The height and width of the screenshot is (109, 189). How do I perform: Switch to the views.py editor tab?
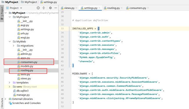pos(69,8)
